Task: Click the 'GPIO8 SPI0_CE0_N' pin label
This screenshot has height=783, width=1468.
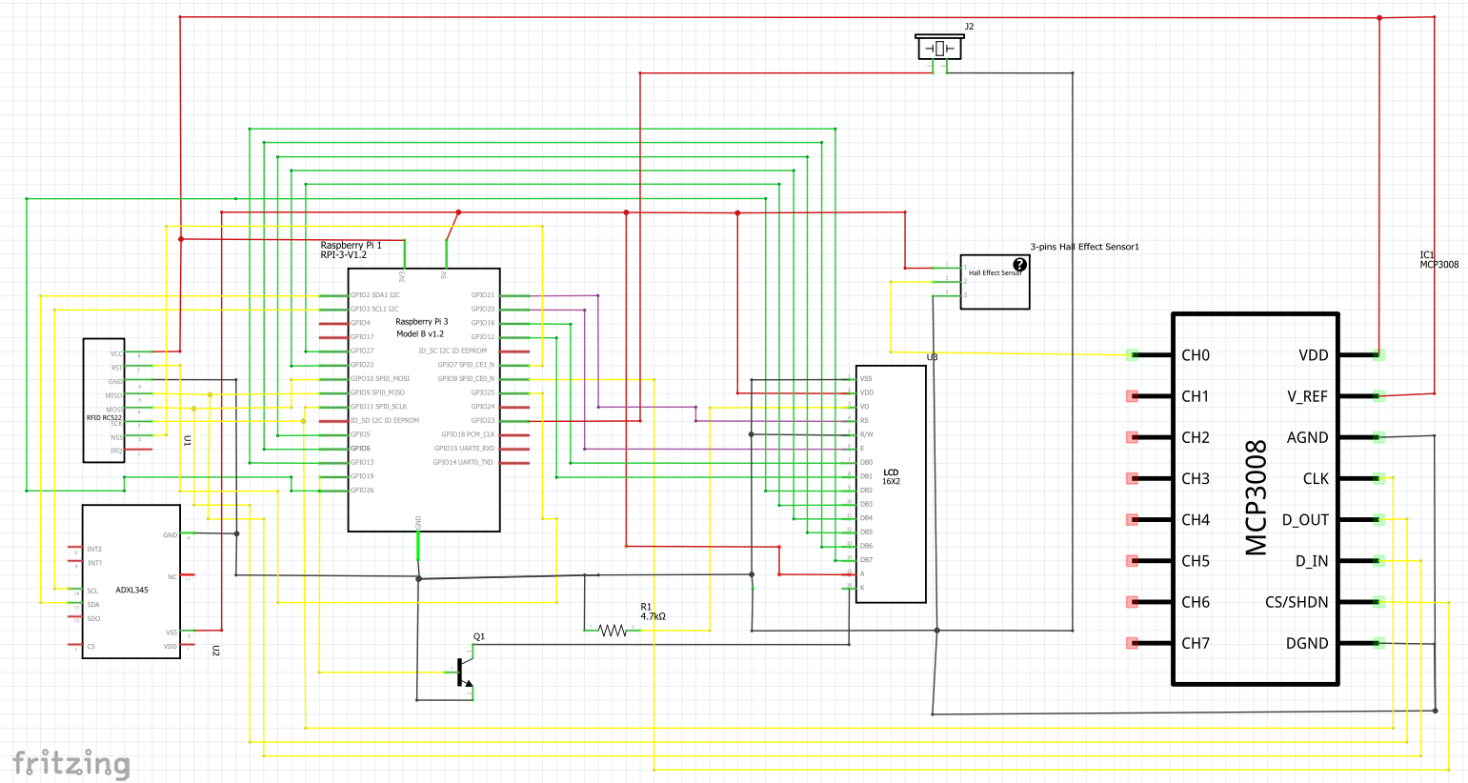Action: [466, 379]
